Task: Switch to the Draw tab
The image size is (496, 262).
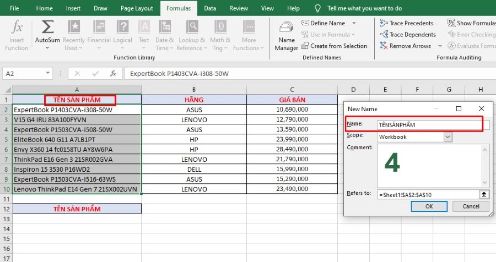Action: pos(100,8)
